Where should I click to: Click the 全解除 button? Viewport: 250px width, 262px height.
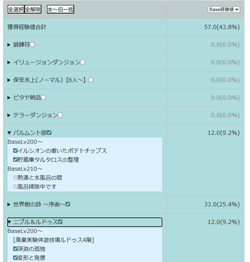click(x=33, y=9)
